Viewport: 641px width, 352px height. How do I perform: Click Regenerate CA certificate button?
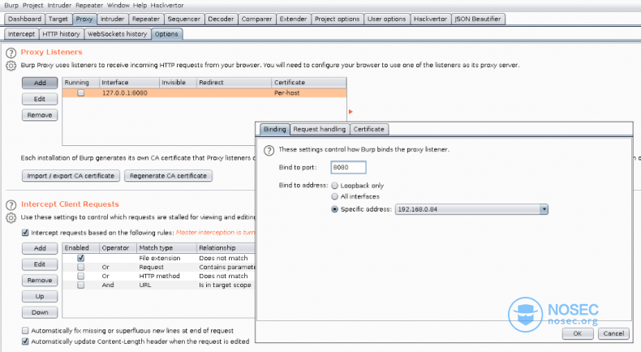tap(168, 176)
